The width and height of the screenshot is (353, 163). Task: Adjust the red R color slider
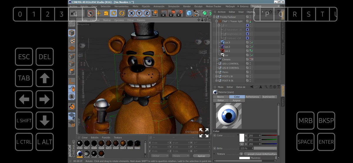point(269,136)
